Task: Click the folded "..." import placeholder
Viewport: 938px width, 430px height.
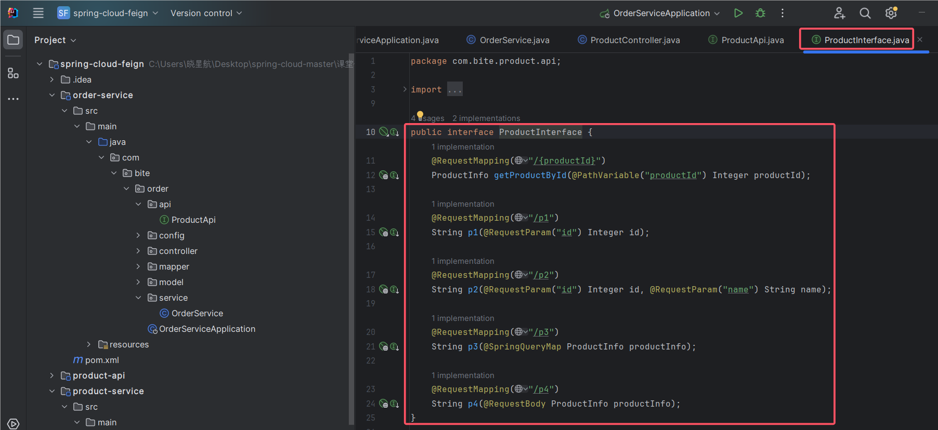Action: (455, 89)
